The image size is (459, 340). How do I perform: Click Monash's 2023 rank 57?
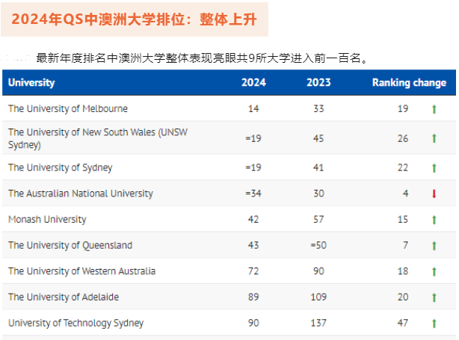pos(318,220)
